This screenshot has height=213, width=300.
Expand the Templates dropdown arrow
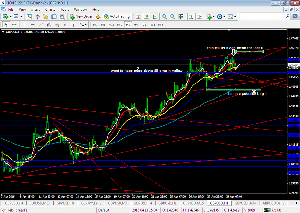tap(235, 17)
